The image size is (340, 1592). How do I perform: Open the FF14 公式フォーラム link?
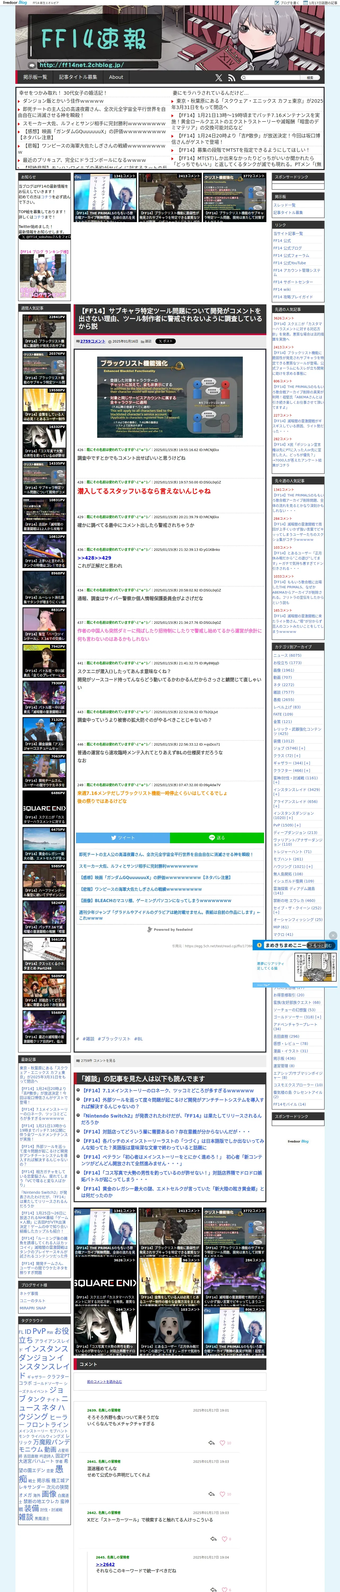point(291,255)
